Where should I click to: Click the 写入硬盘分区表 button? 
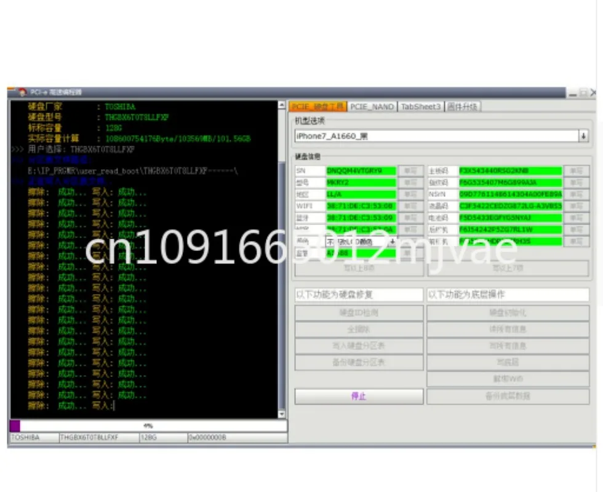pyautogui.click(x=359, y=346)
